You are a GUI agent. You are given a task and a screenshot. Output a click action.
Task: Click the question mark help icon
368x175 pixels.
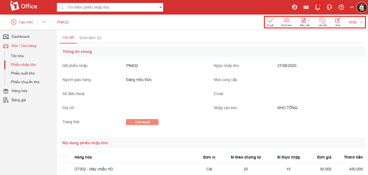(341, 7)
